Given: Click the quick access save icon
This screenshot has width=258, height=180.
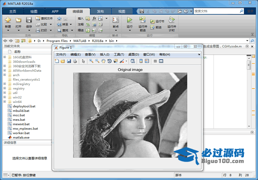Looking at the screenshot, I should pos(142,11).
